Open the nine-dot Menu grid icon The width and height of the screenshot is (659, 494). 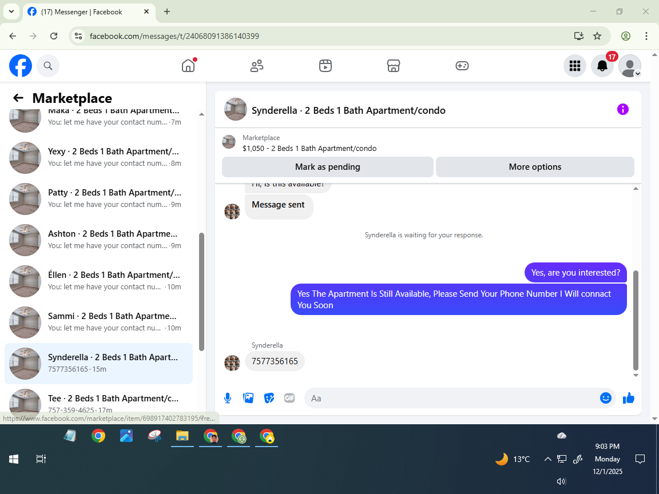(574, 66)
